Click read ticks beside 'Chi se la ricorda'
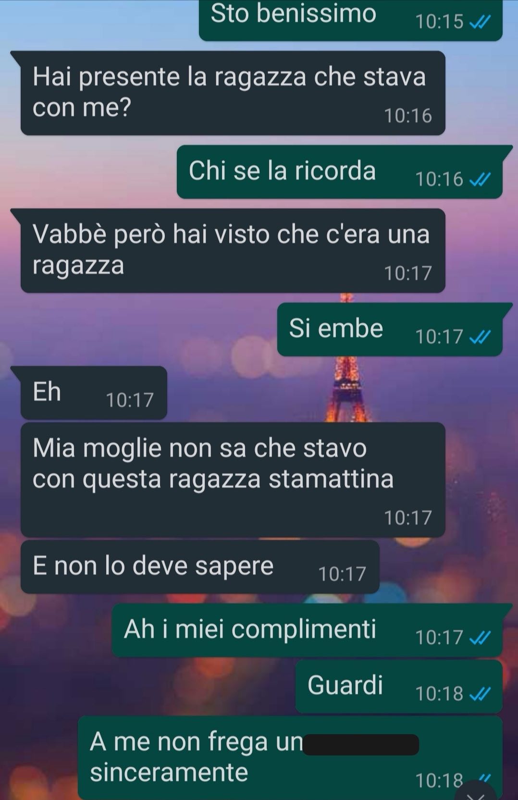The image size is (518, 800). click(479, 180)
